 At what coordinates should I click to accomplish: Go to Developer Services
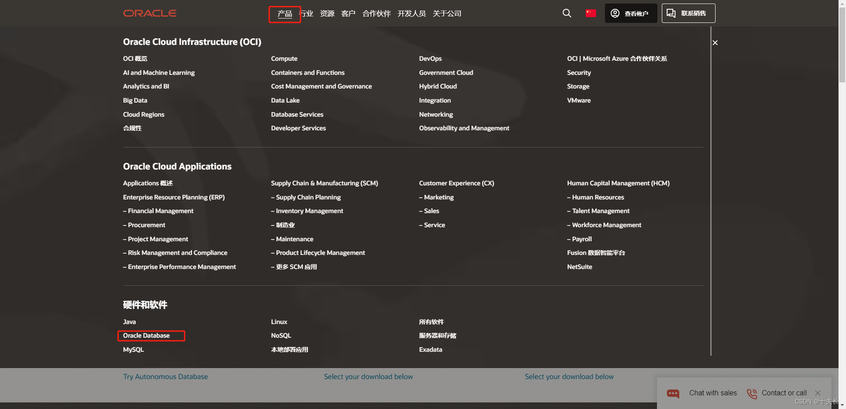(x=298, y=128)
